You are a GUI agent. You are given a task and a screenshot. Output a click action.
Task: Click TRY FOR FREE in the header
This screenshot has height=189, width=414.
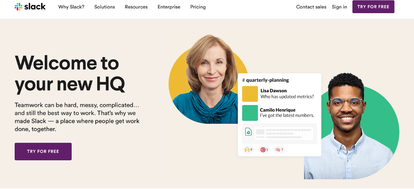tap(373, 7)
